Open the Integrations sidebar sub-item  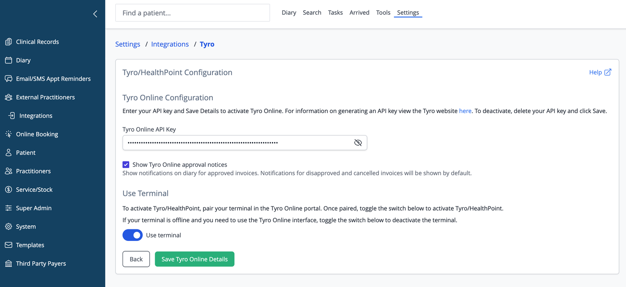[x=36, y=116]
